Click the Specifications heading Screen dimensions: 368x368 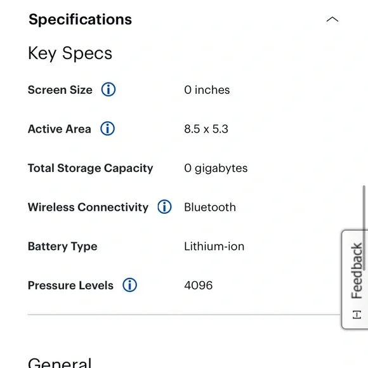click(80, 19)
